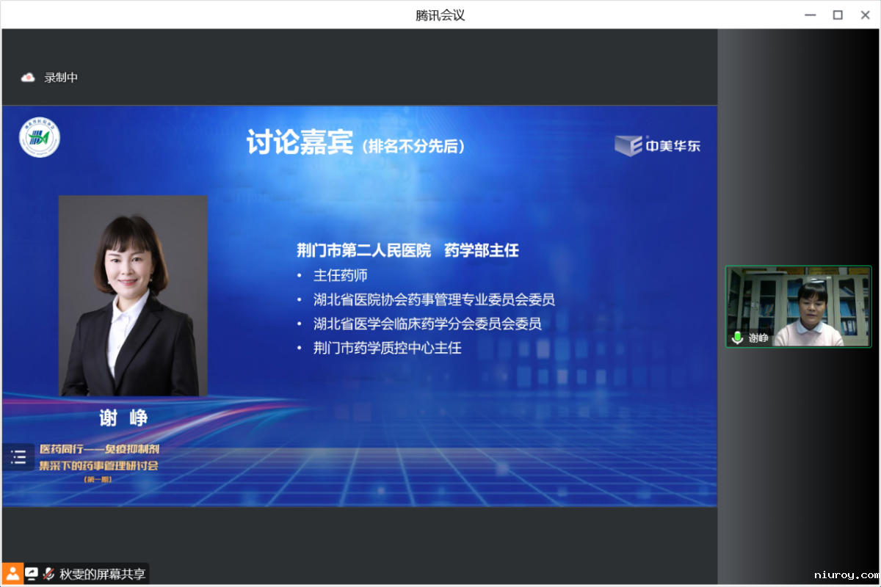Click the 讨论嘉宾 slide heading
The width and height of the screenshot is (881, 587).
click(300, 143)
